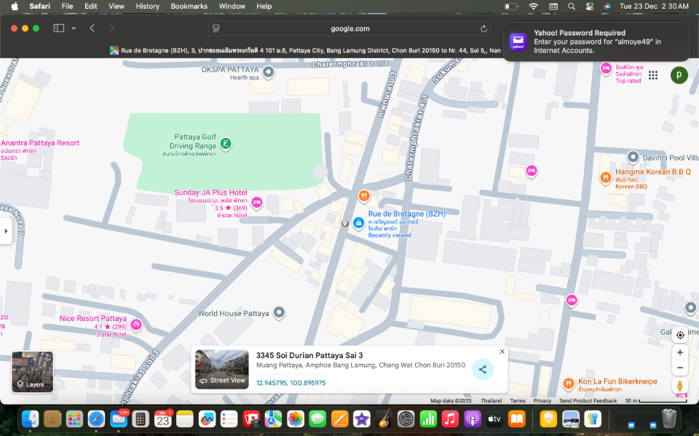Screen dimensions: 699x436
Task: Expand the collapsed side panel arrow
Action: [x=6, y=231]
